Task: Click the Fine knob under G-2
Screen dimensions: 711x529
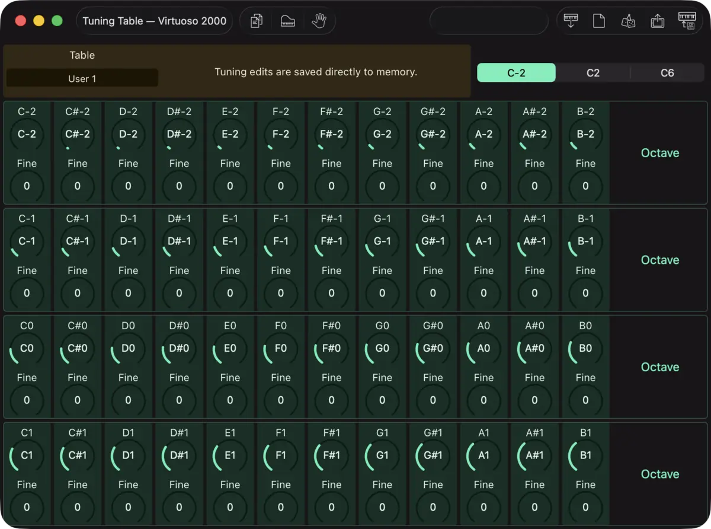Action: click(x=382, y=186)
